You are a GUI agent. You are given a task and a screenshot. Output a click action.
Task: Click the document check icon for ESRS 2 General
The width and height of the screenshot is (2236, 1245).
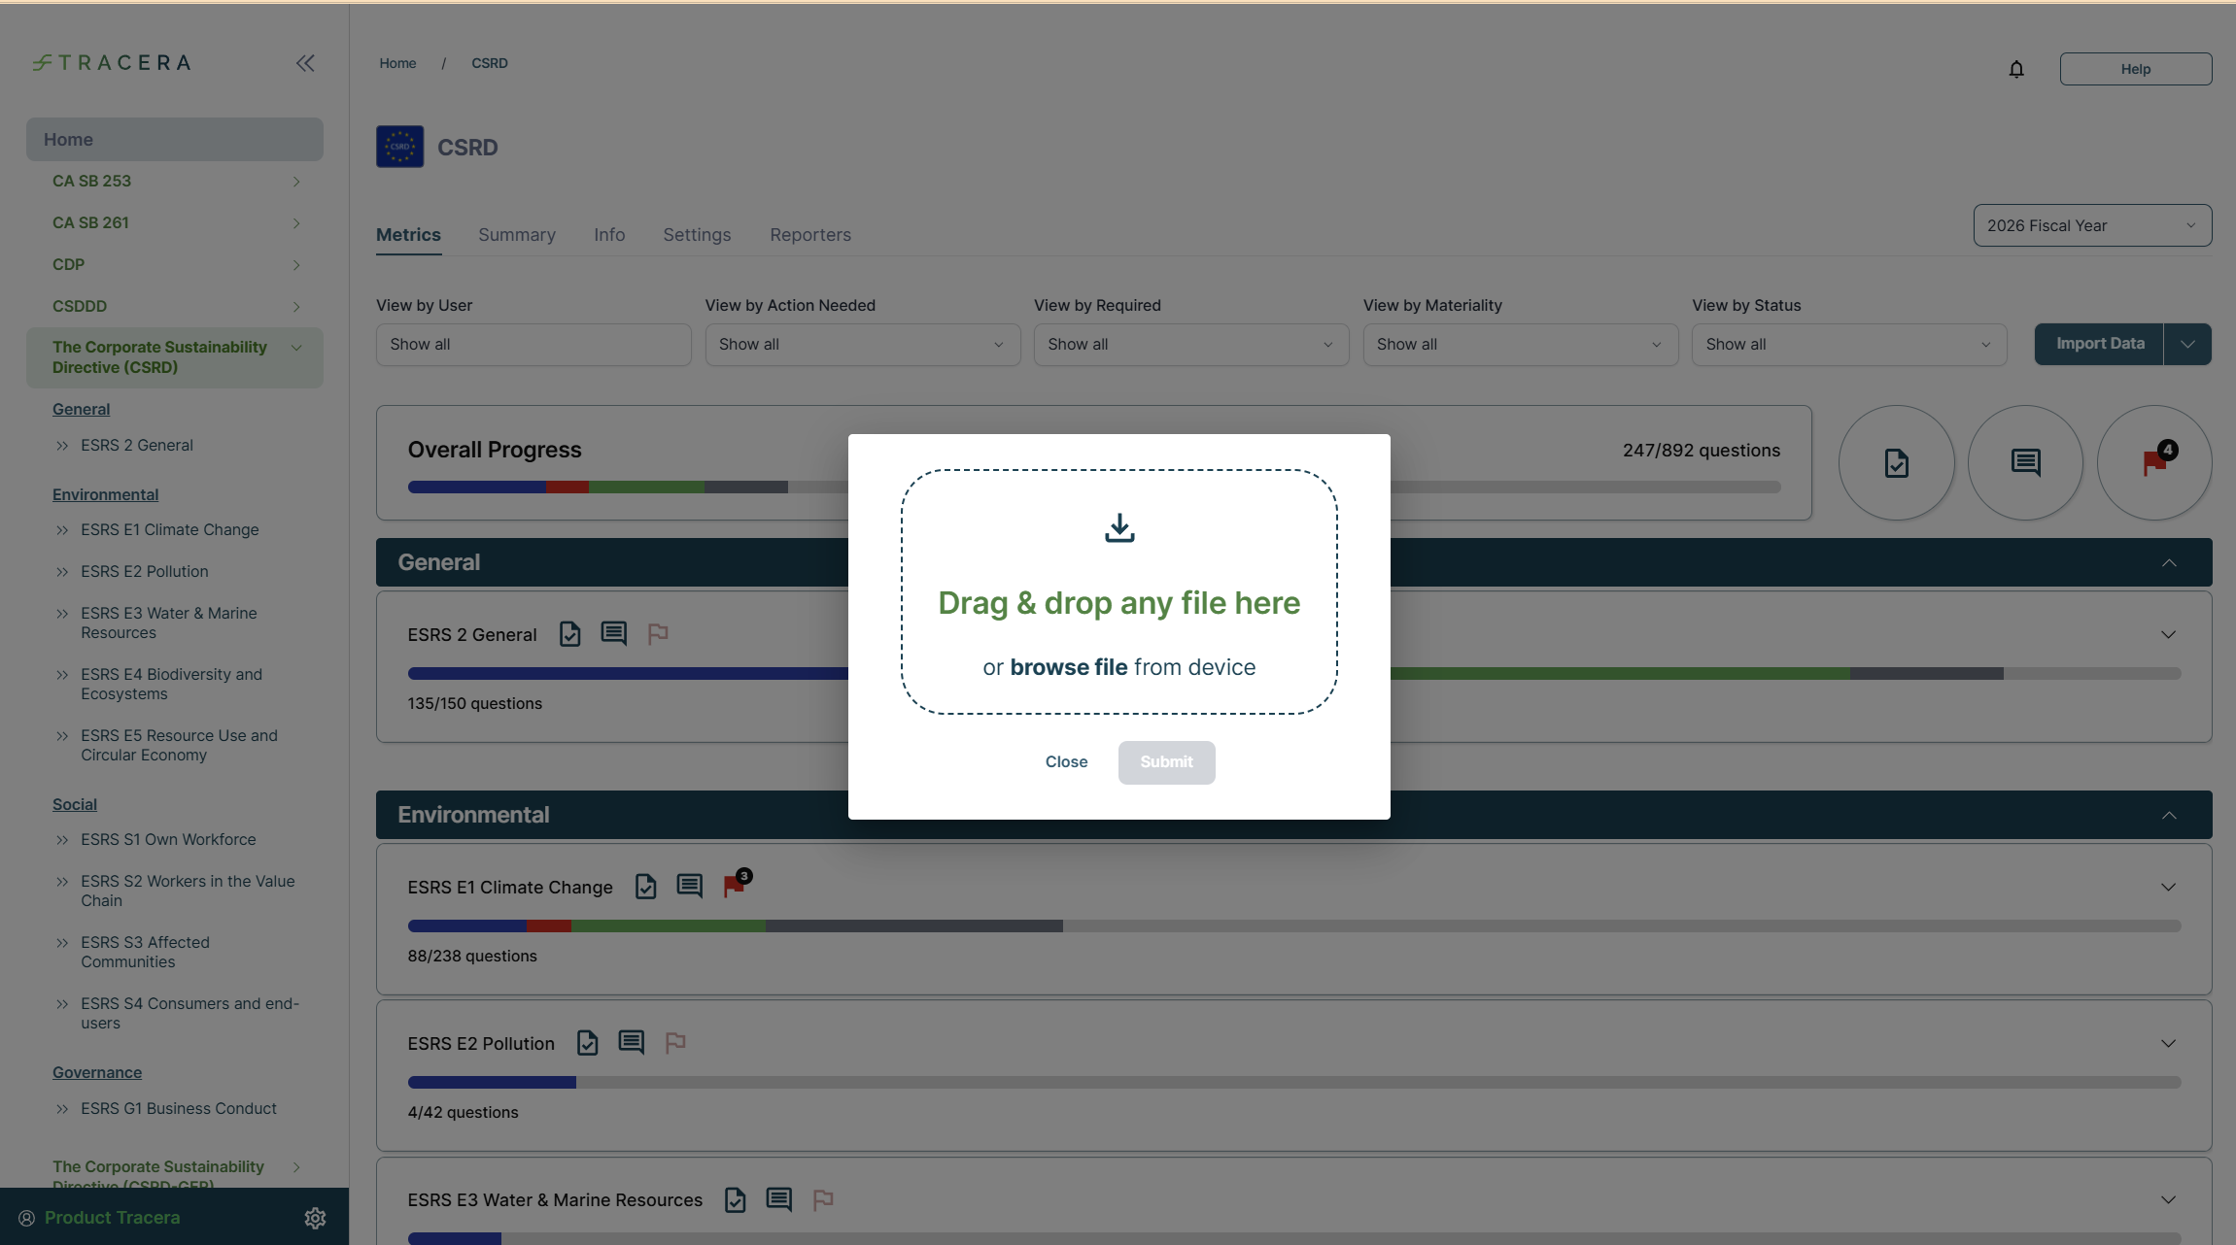(569, 634)
